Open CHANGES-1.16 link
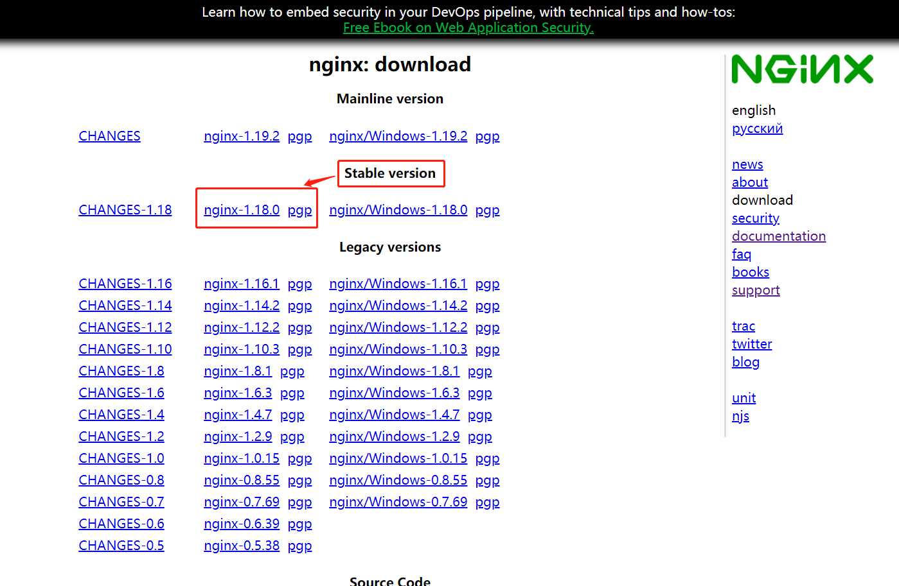The height and width of the screenshot is (586, 899). pos(125,284)
